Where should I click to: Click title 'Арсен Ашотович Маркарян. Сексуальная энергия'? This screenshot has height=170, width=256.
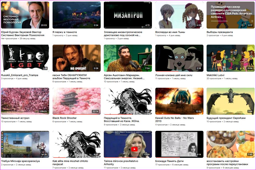click(x=124, y=77)
